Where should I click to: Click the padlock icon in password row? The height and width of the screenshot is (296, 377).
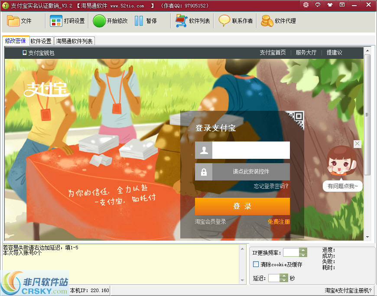click(x=204, y=172)
